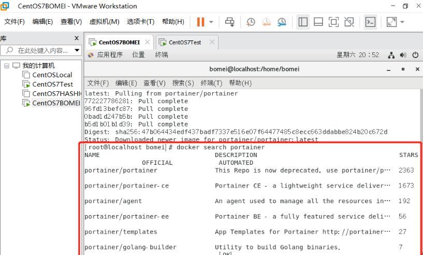
Task: Collapse the 我的计算机 tree node
Action: (7, 66)
